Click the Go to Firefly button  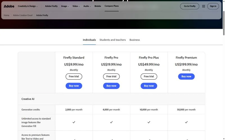190,6
